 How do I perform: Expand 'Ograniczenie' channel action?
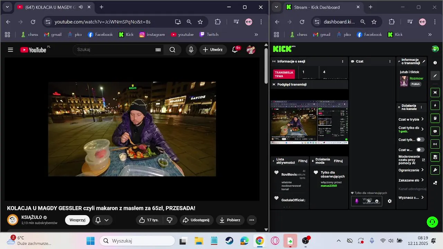(x=422, y=170)
